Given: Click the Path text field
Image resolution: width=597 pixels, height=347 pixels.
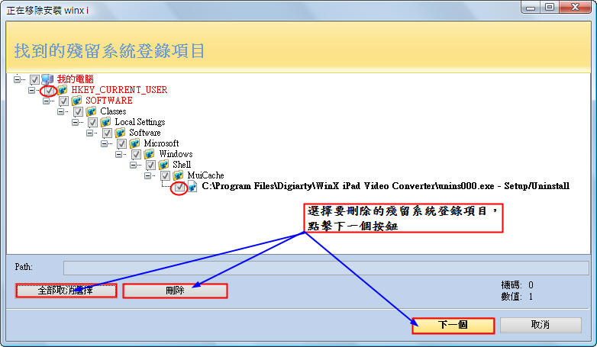Looking at the screenshot, I should [x=325, y=268].
